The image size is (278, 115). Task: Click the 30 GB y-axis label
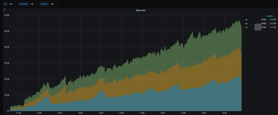click(7, 63)
